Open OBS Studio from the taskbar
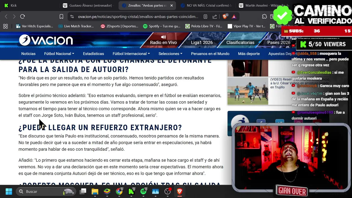The height and width of the screenshot is (198, 352). pyautogui.click(x=167, y=191)
